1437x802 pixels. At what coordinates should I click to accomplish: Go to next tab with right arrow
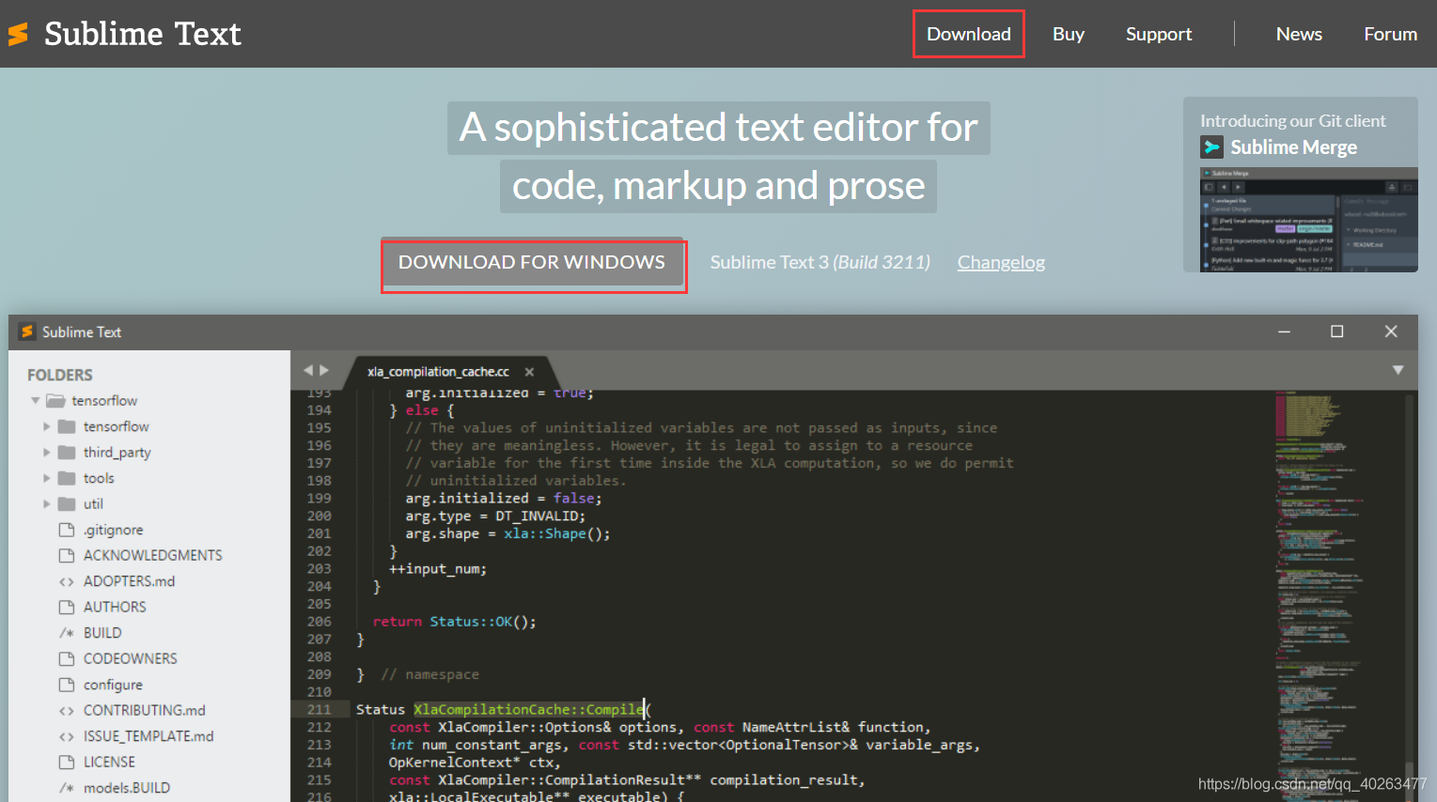324,371
